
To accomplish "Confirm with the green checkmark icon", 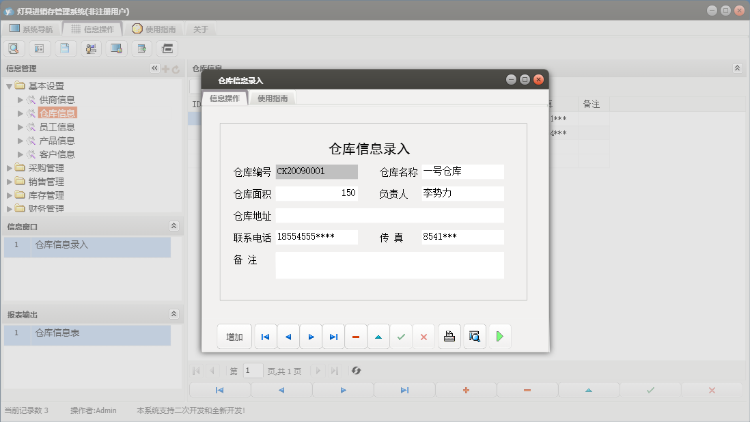I will [x=401, y=336].
